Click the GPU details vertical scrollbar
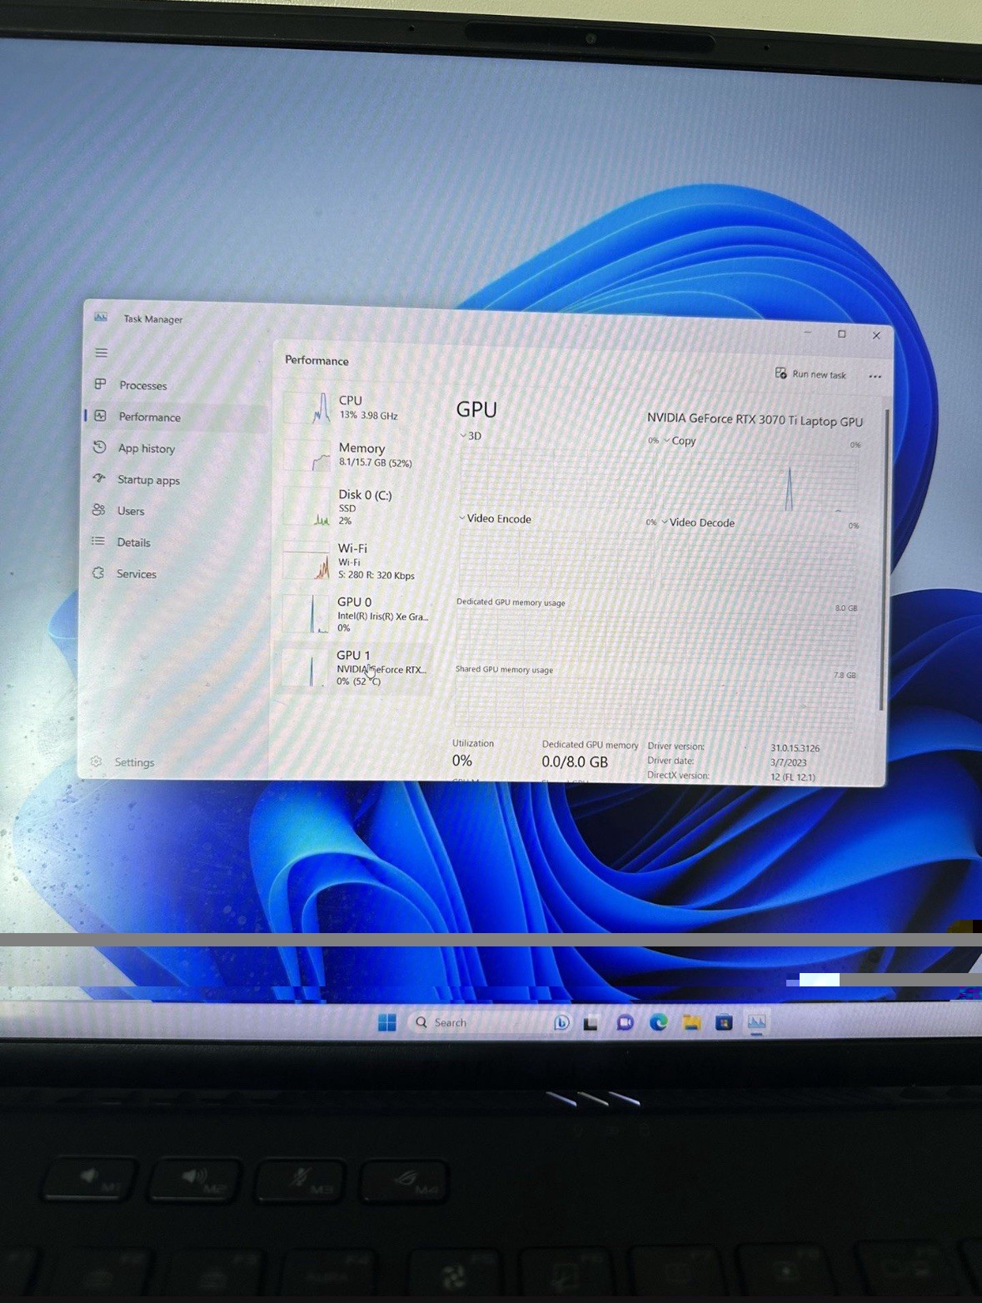982x1303 pixels. tap(883, 558)
